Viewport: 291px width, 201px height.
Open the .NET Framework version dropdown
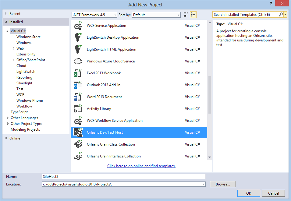coord(94,15)
